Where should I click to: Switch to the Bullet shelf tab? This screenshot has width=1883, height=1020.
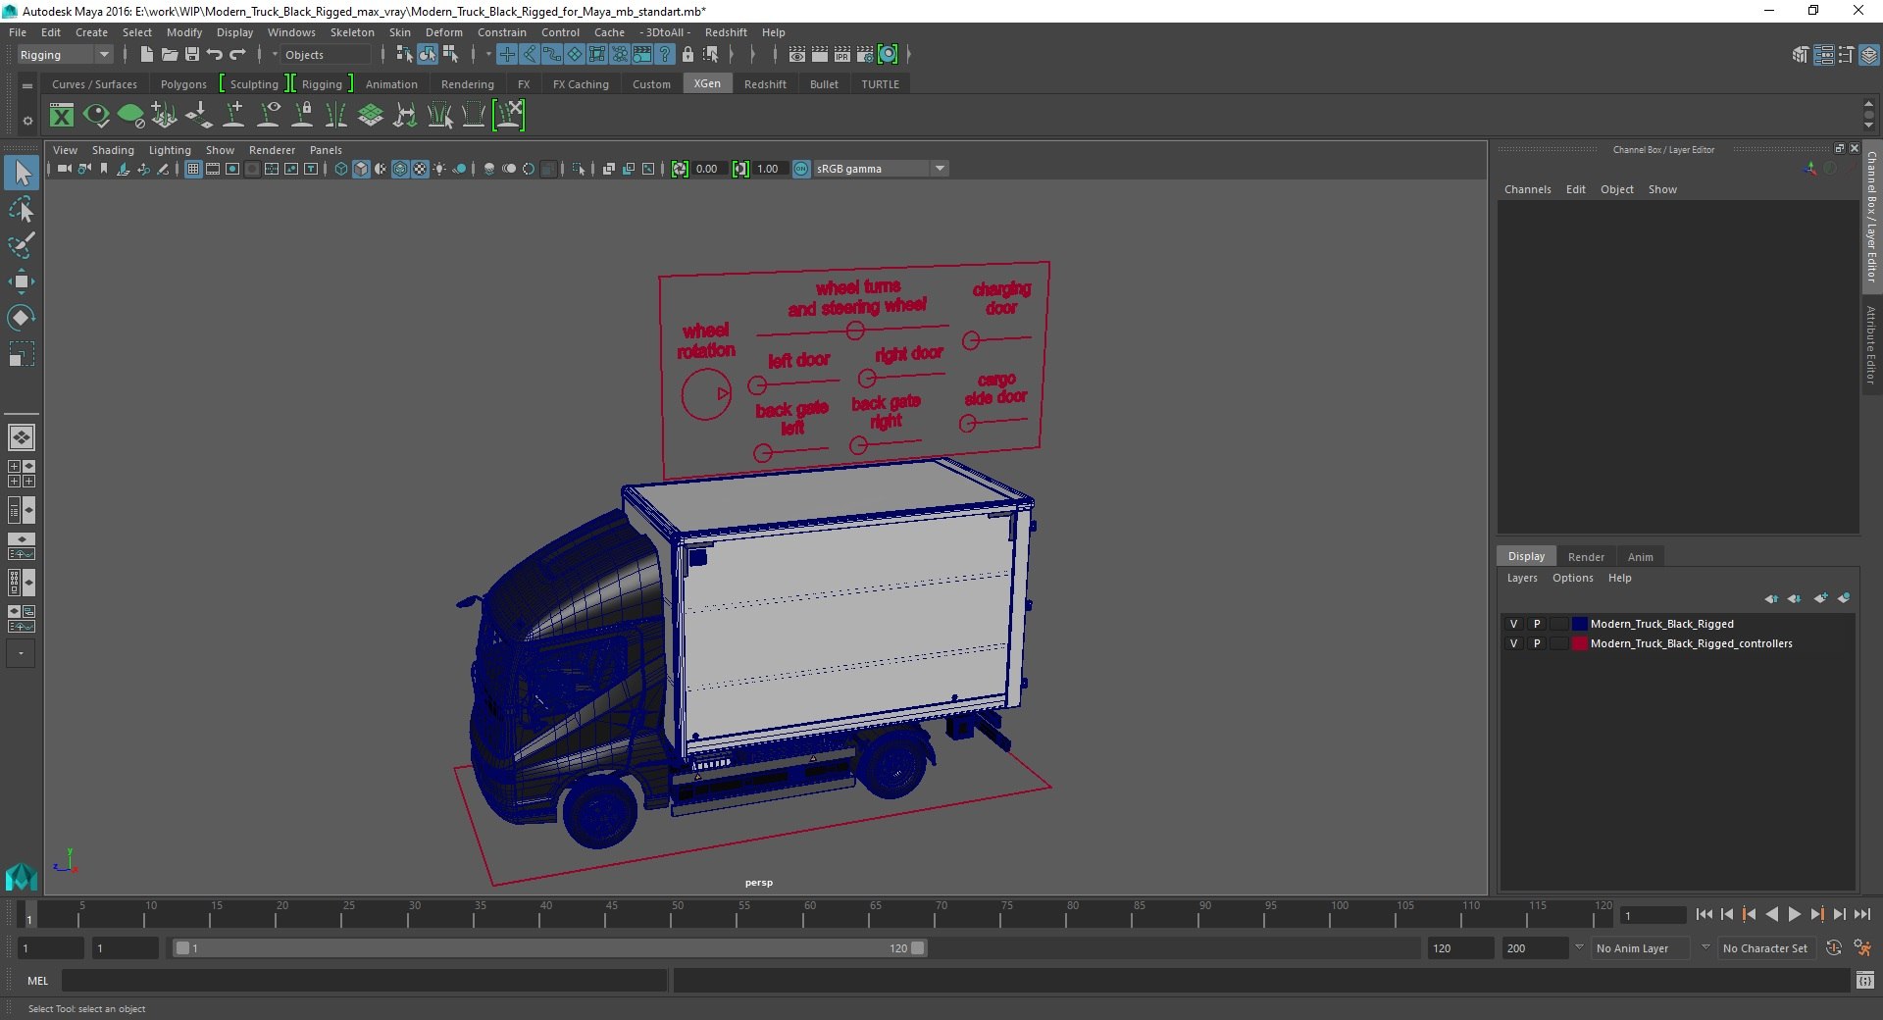824,84
